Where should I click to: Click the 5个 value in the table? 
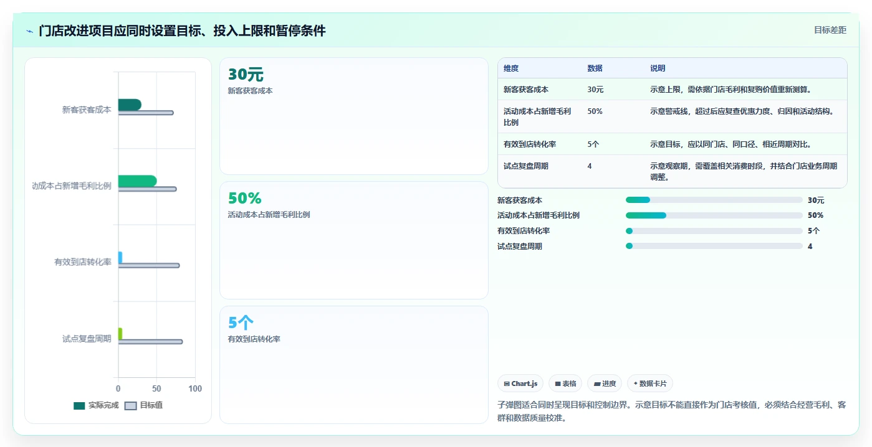coord(593,144)
